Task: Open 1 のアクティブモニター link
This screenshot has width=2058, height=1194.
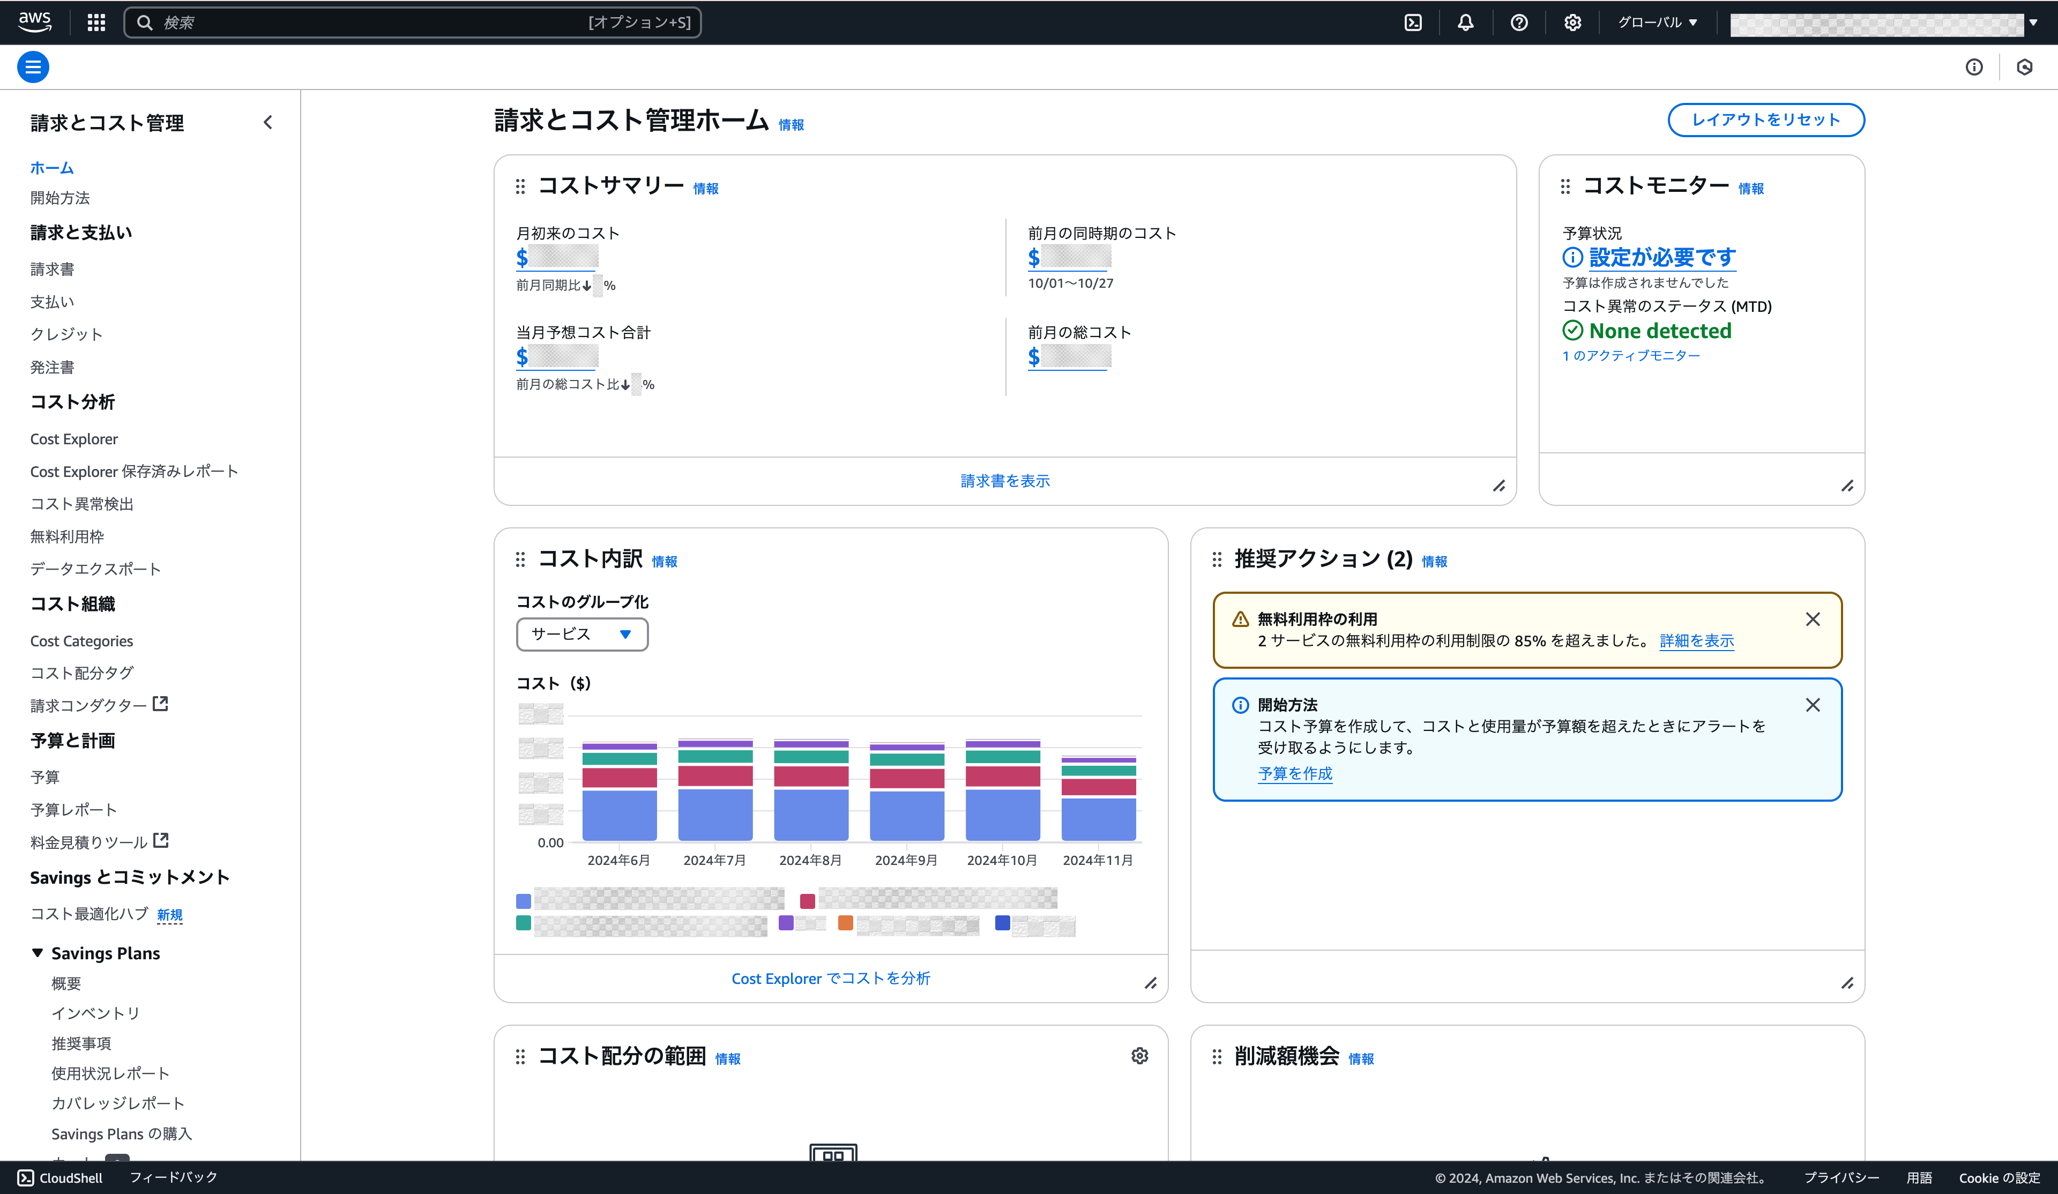Action: [x=1631, y=355]
